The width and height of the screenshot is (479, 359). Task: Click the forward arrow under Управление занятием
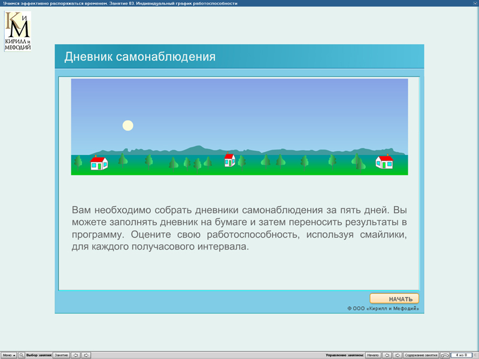[x=399, y=354]
